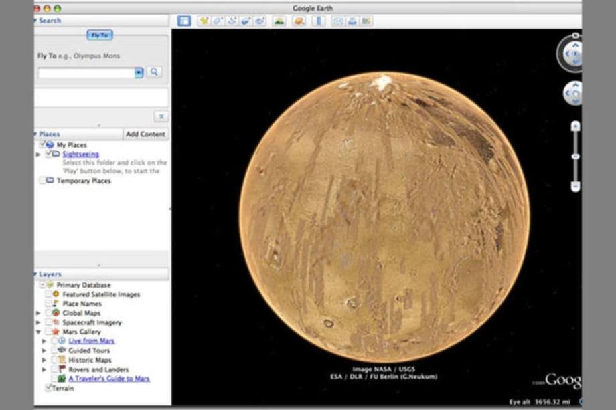The width and height of the screenshot is (616, 410).
Task: Click the Add Content button
Action: click(145, 134)
